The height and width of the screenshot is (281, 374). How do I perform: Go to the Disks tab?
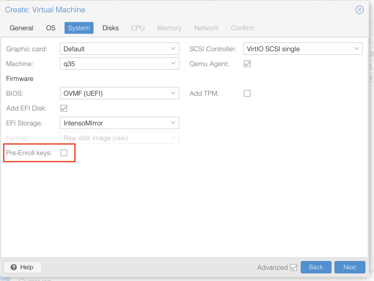click(110, 28)
